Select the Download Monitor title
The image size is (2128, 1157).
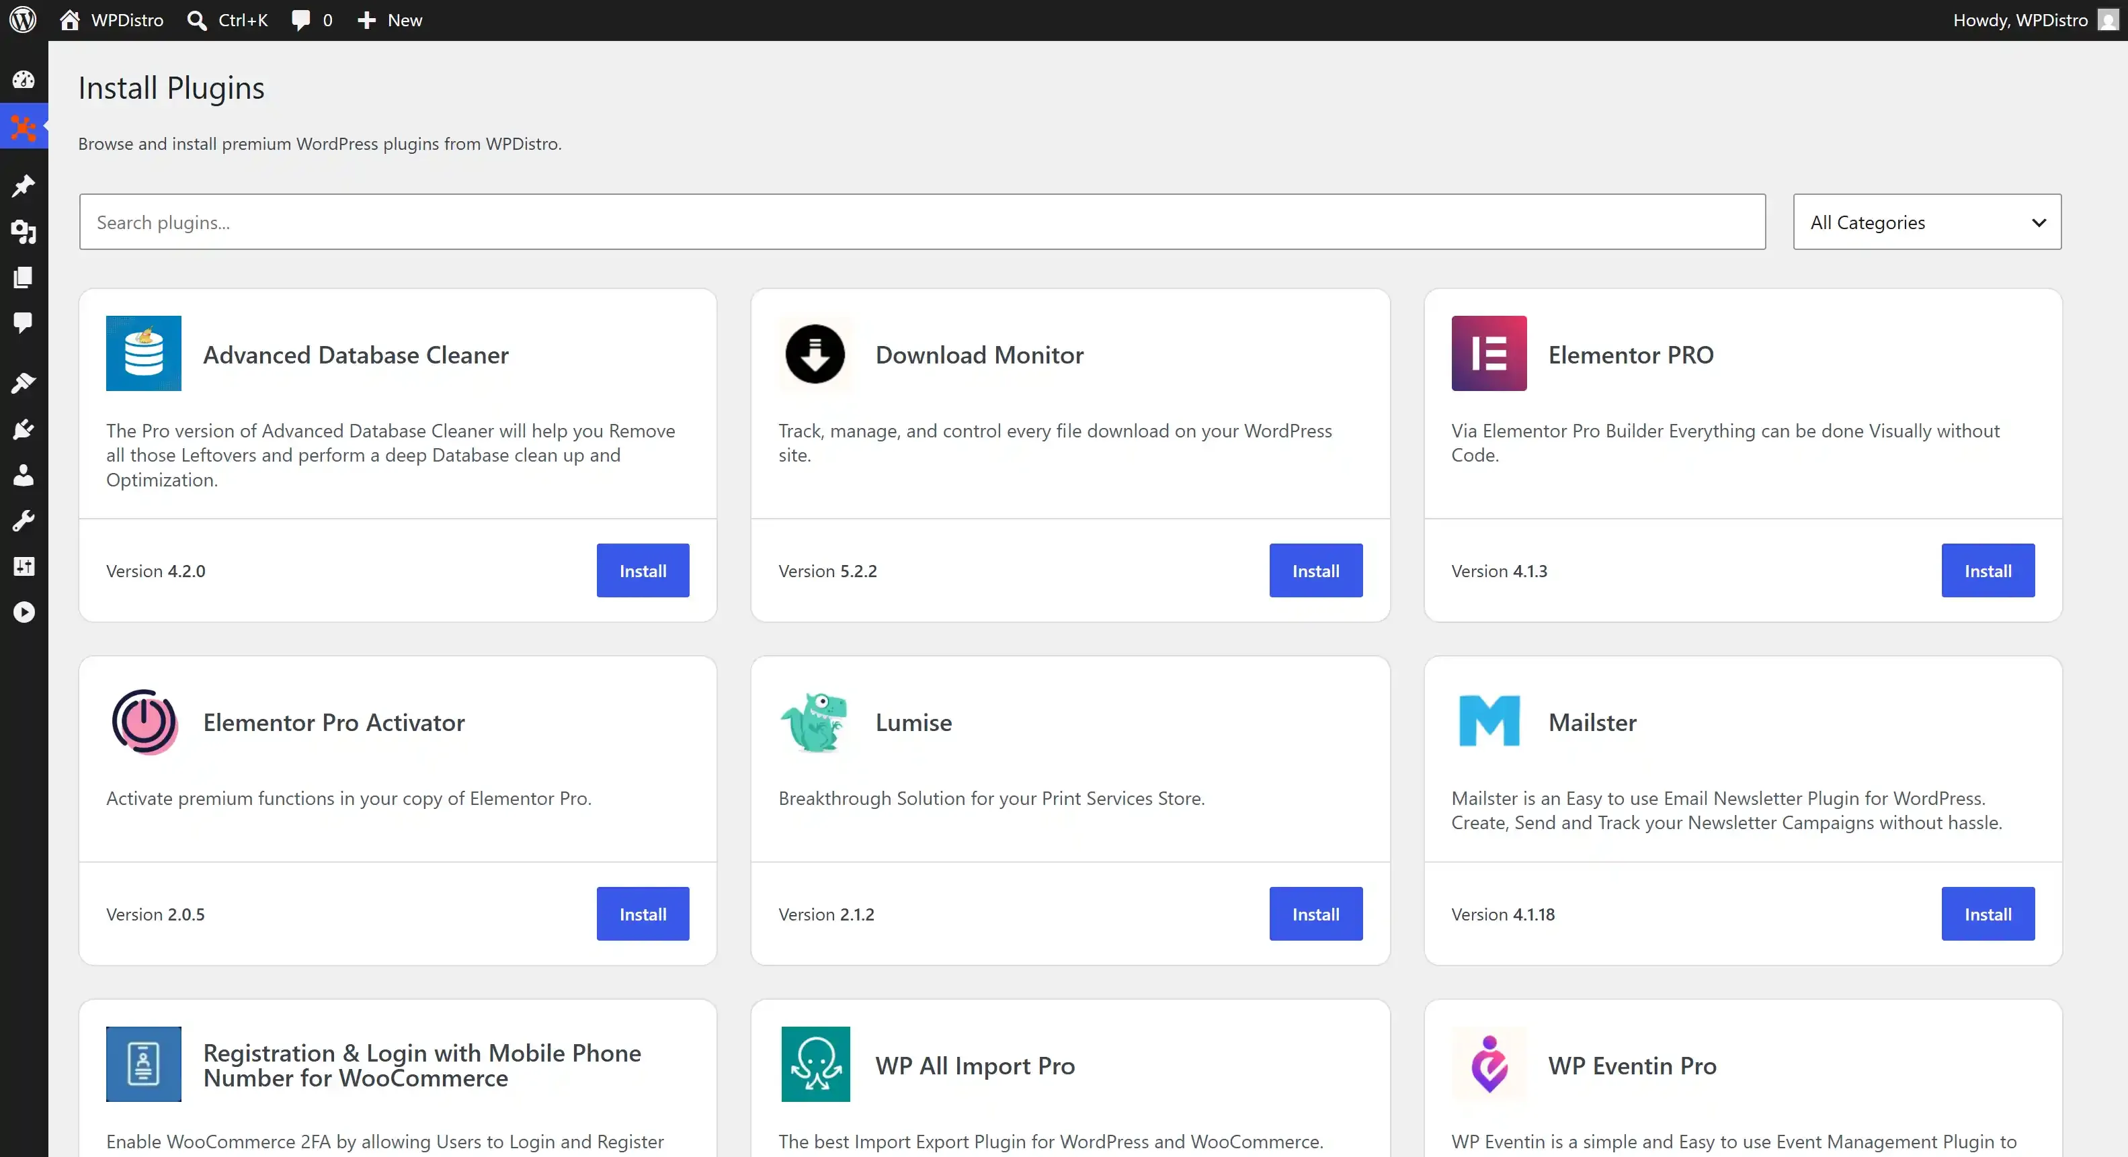tap(979, 354)
